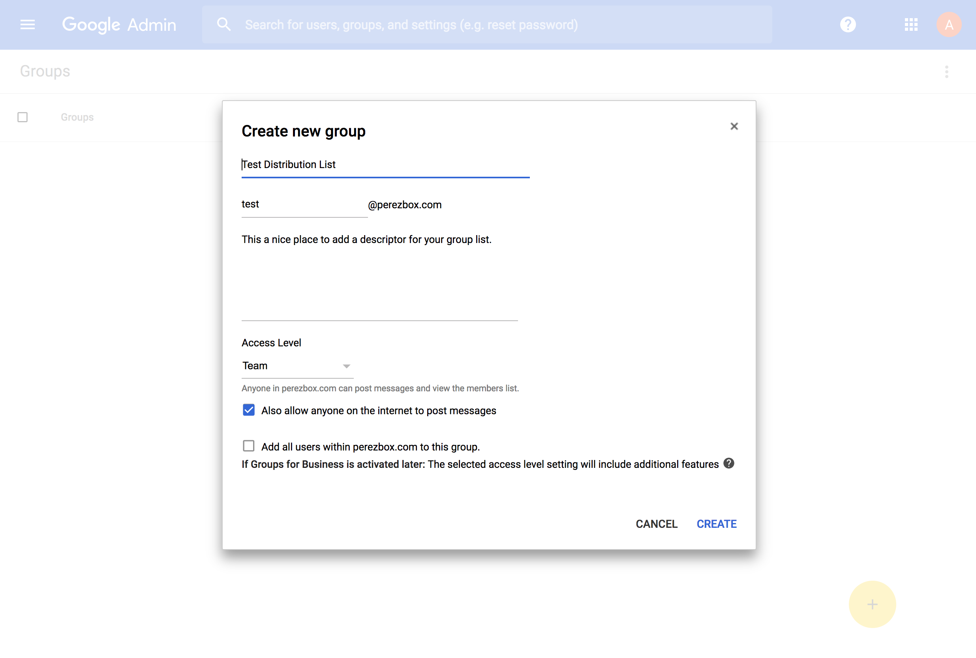The height and width of the screenshot is (658, 976).
Task: Open Groups page three-dot options menu
Action: pyautogui.click(x=946, y=72)
